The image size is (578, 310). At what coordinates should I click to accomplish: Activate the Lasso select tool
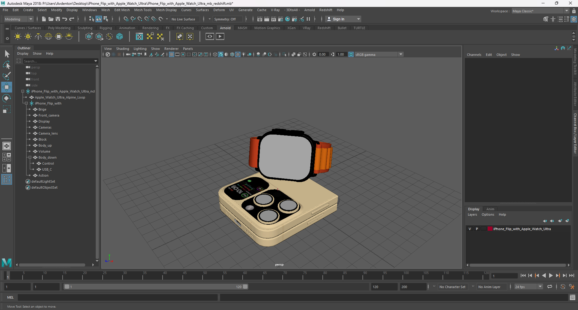pyautogui.click(x=7, y=65)
